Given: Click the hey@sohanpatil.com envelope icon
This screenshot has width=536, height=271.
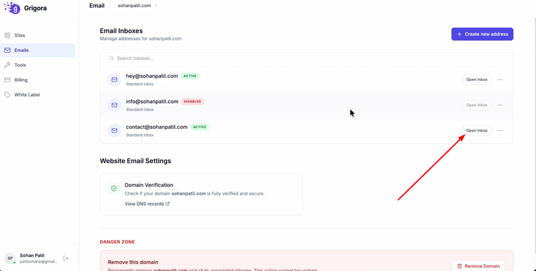Looking at the screenshot, I should pyautogui.click(x=114, y=80).
